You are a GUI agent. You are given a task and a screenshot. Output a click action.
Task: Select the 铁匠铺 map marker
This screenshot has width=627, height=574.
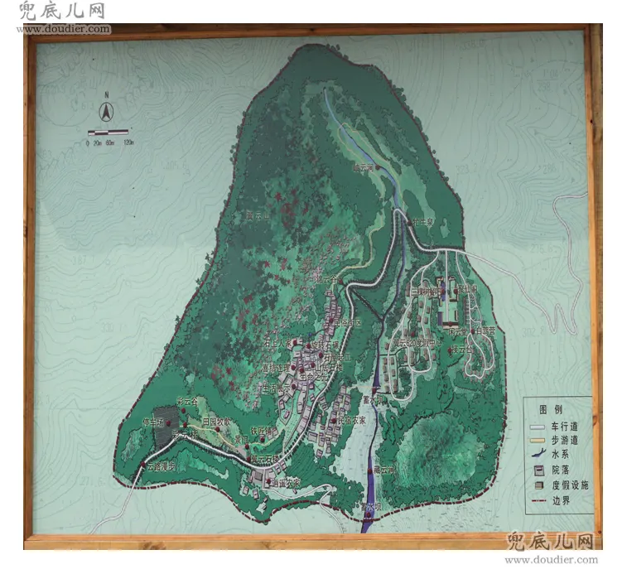263,439
